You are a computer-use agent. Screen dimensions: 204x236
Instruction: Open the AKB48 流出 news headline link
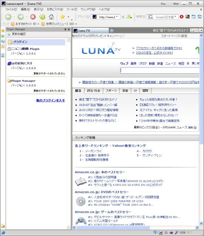[98, 105]
